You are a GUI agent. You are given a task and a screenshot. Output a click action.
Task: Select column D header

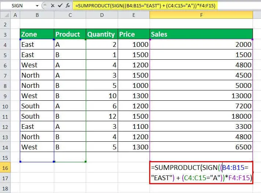102,15
